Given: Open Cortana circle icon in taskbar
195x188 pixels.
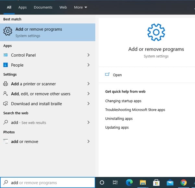Looking at the screenshot, I should tap(102, 182).
